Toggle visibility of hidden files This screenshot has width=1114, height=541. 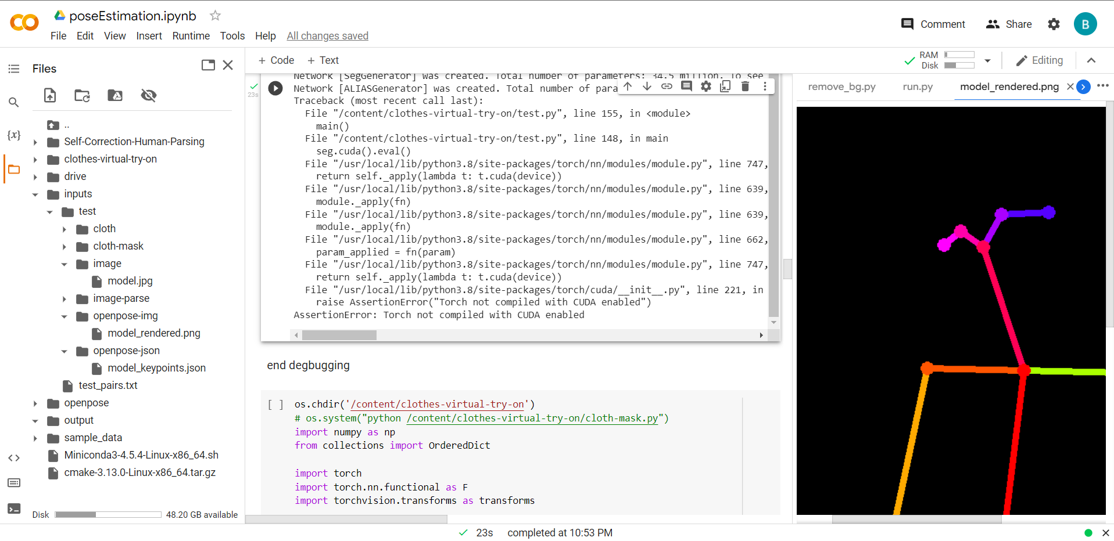click(x=148, y=95)
